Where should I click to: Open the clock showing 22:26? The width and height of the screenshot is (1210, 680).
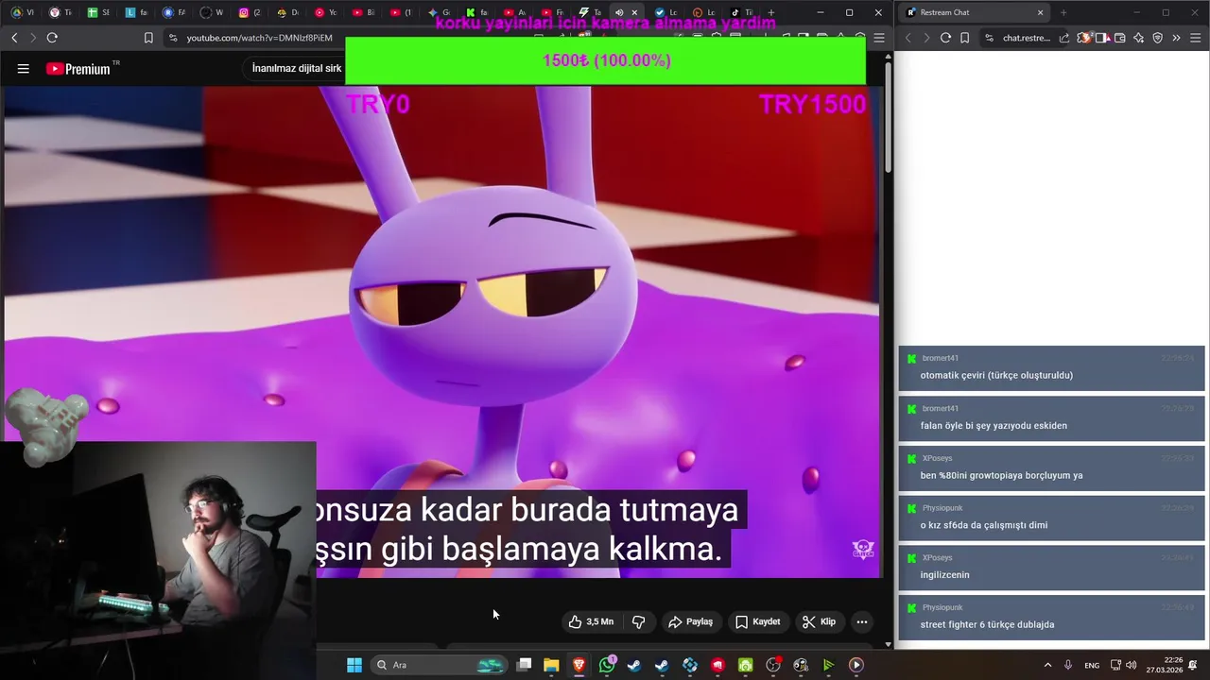pos(1165,665)
